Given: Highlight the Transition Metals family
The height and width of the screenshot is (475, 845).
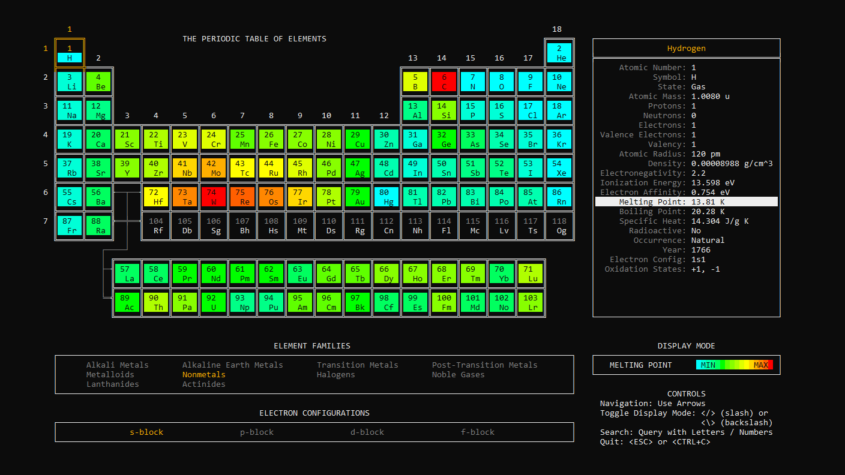Looking at the screenshot, I should 357,365.
